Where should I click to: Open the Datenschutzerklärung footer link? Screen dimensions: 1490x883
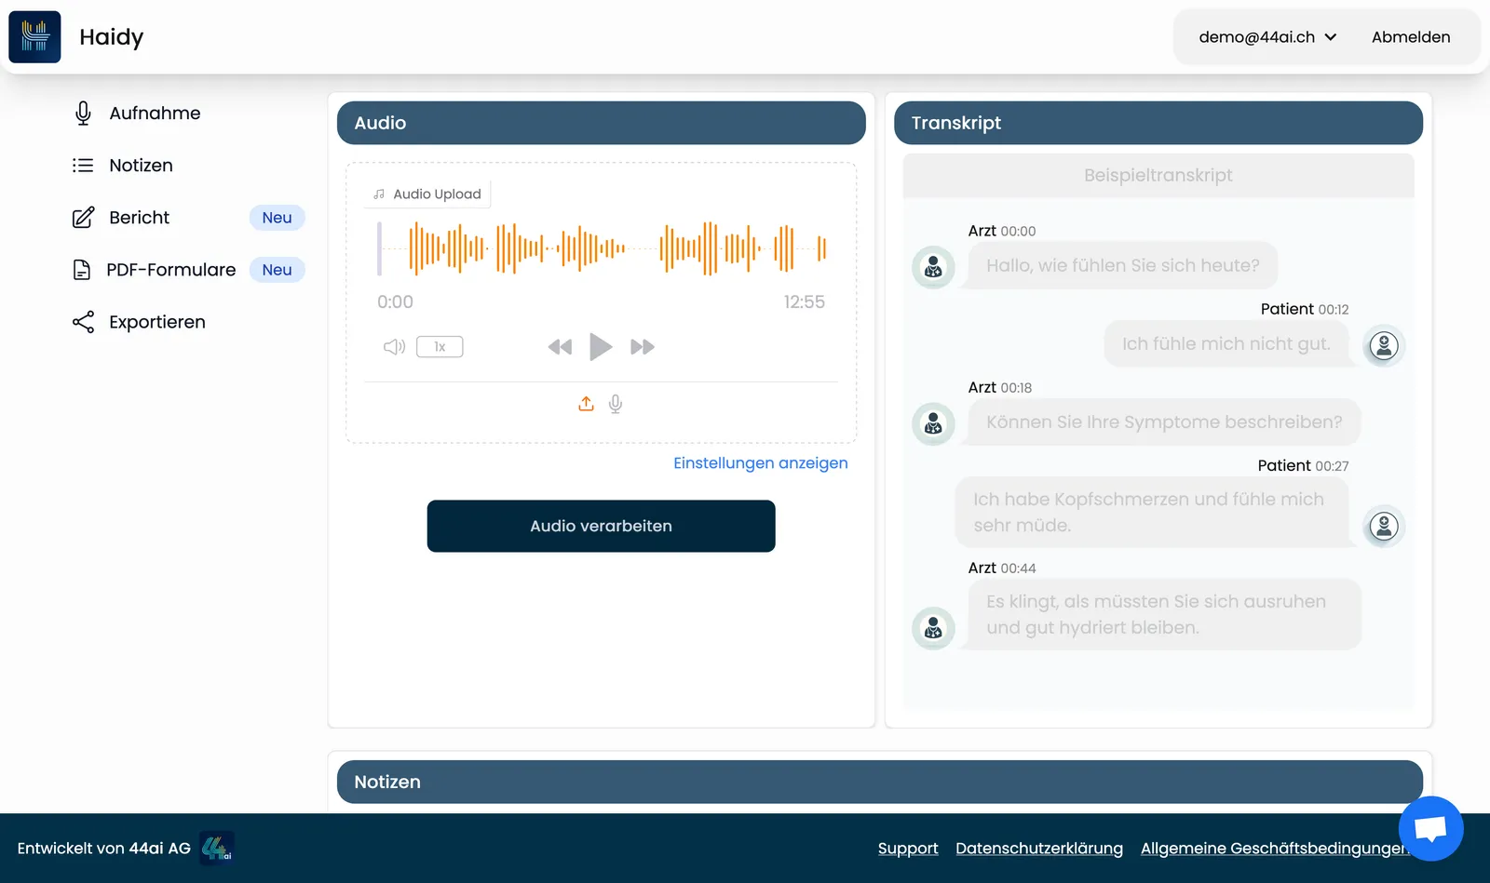point(1039,848)
